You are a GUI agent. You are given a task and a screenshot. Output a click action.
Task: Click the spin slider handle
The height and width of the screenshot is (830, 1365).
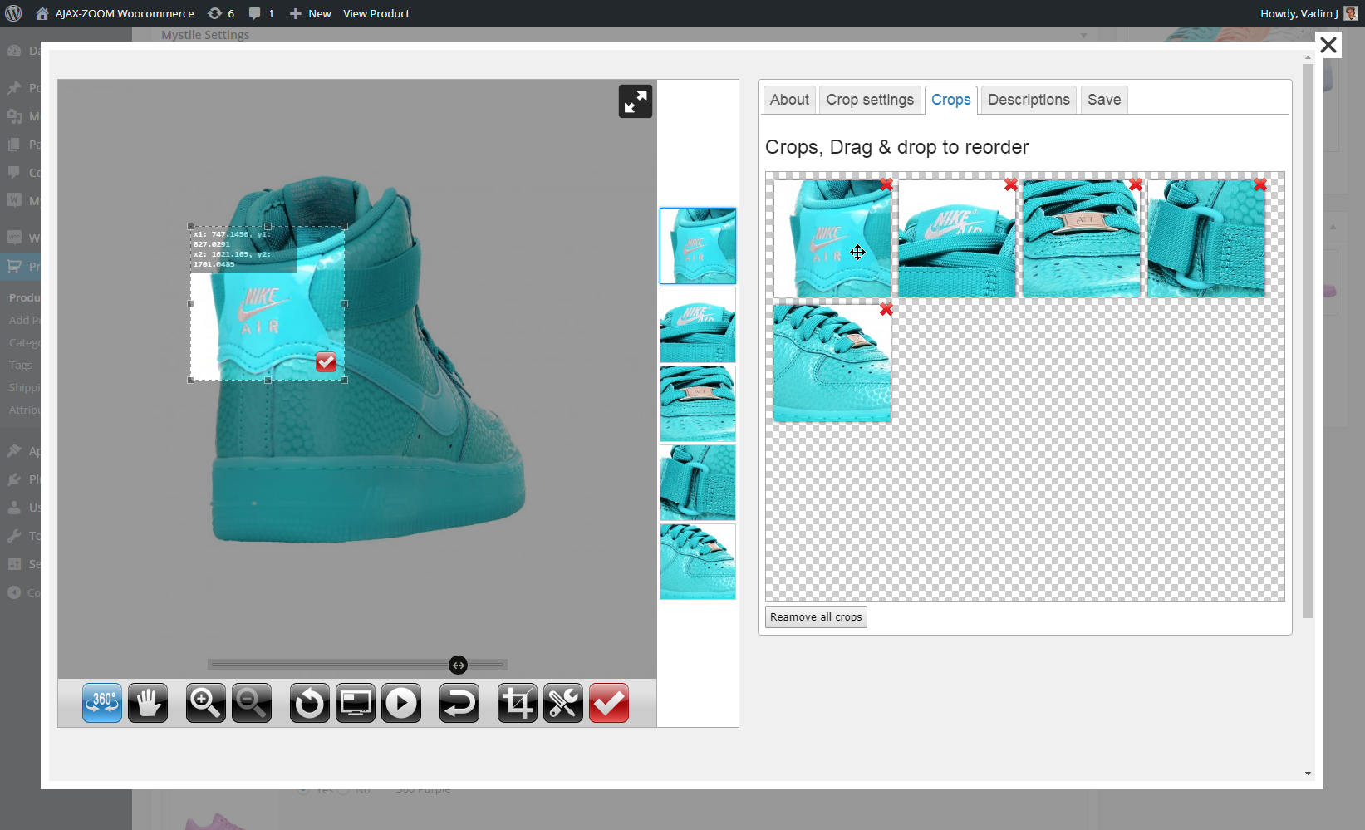[459, 665]
